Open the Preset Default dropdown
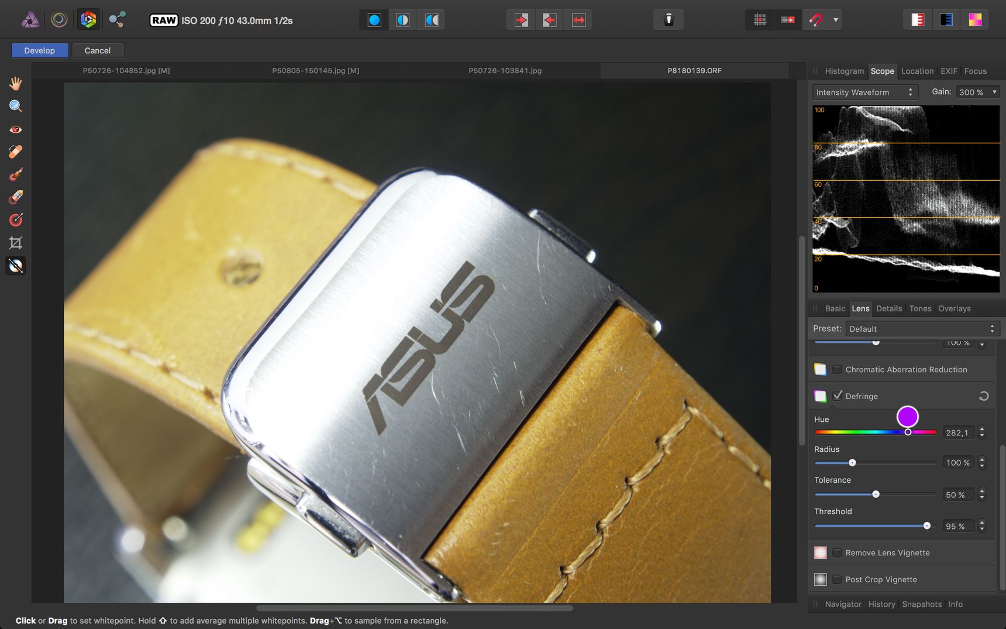The height and width of the screenshot is (629, 1006). pos(922,329)
